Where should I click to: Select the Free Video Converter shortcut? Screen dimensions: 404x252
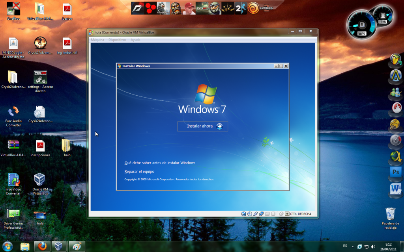[13, 184]
